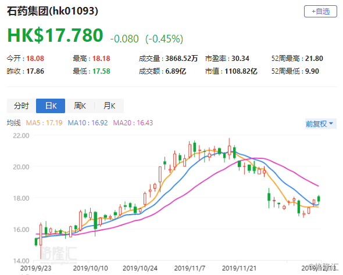Open the 周K weekly chart tab
343x275 pixels.
click(x=80, y=106)
